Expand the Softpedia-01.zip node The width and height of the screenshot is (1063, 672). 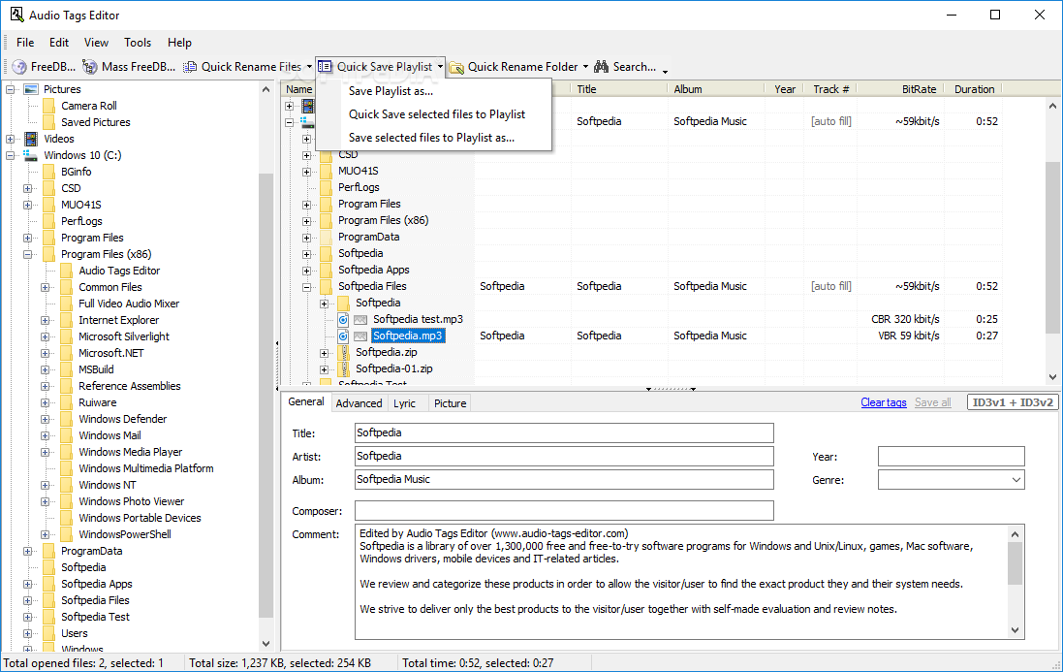tap(325, 368)
